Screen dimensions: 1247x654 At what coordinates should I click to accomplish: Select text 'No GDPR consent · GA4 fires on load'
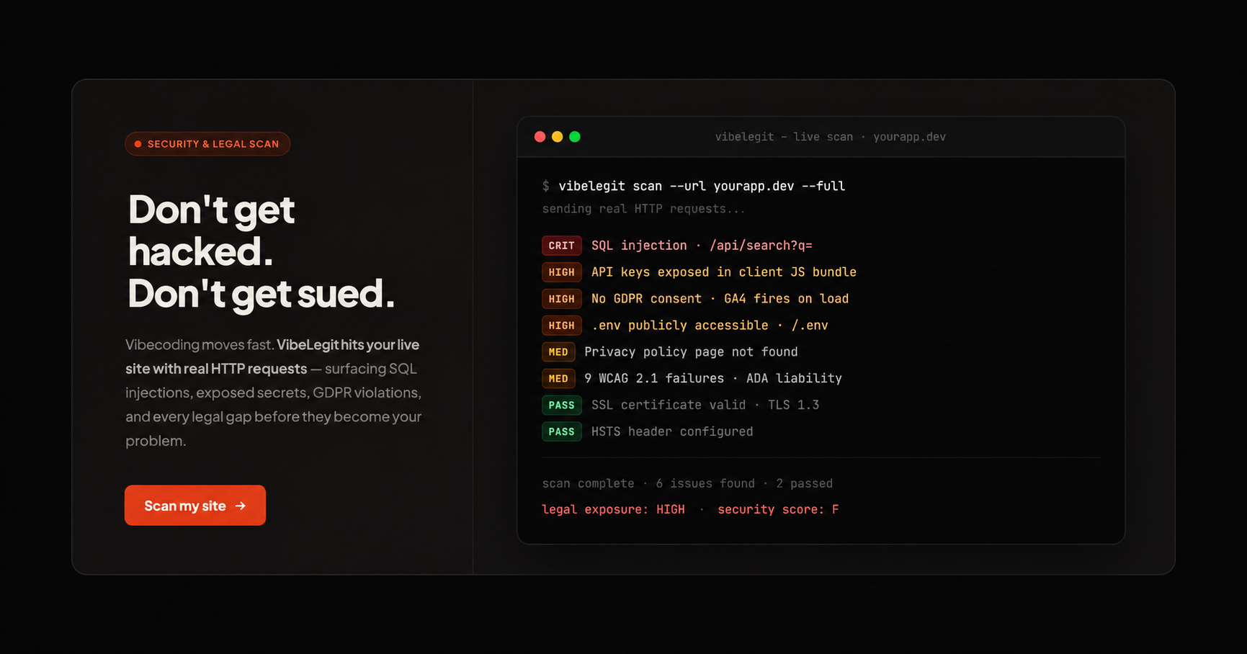coord(720,299)
